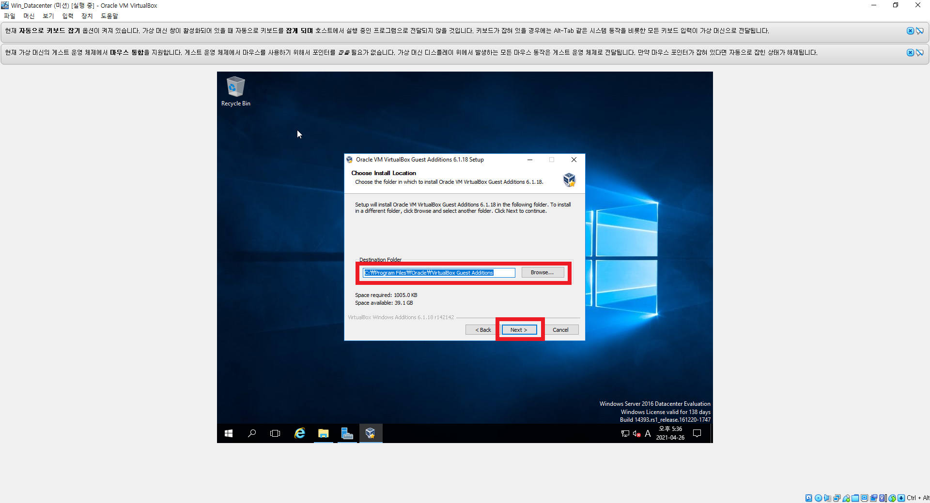Open the 도움말 menu
The image size is (930, 503).
(x=109, y=16)
